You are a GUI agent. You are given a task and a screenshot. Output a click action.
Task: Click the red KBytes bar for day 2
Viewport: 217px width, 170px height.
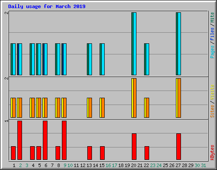(19, 140)
